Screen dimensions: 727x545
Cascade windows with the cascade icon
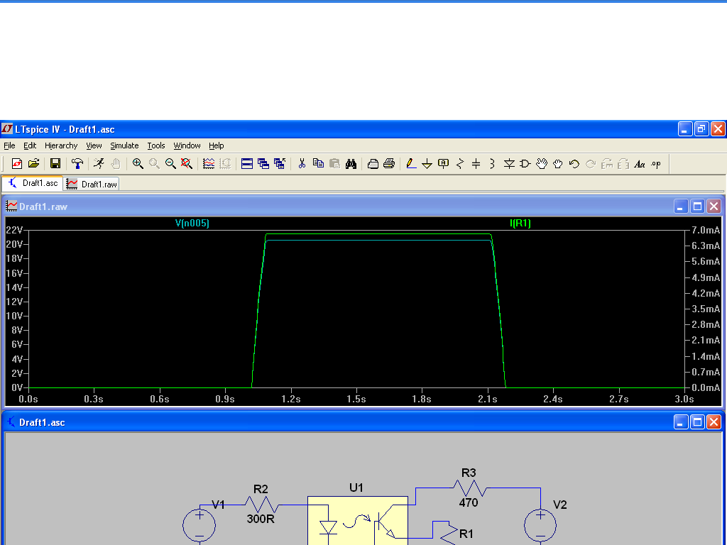point(263,164)
